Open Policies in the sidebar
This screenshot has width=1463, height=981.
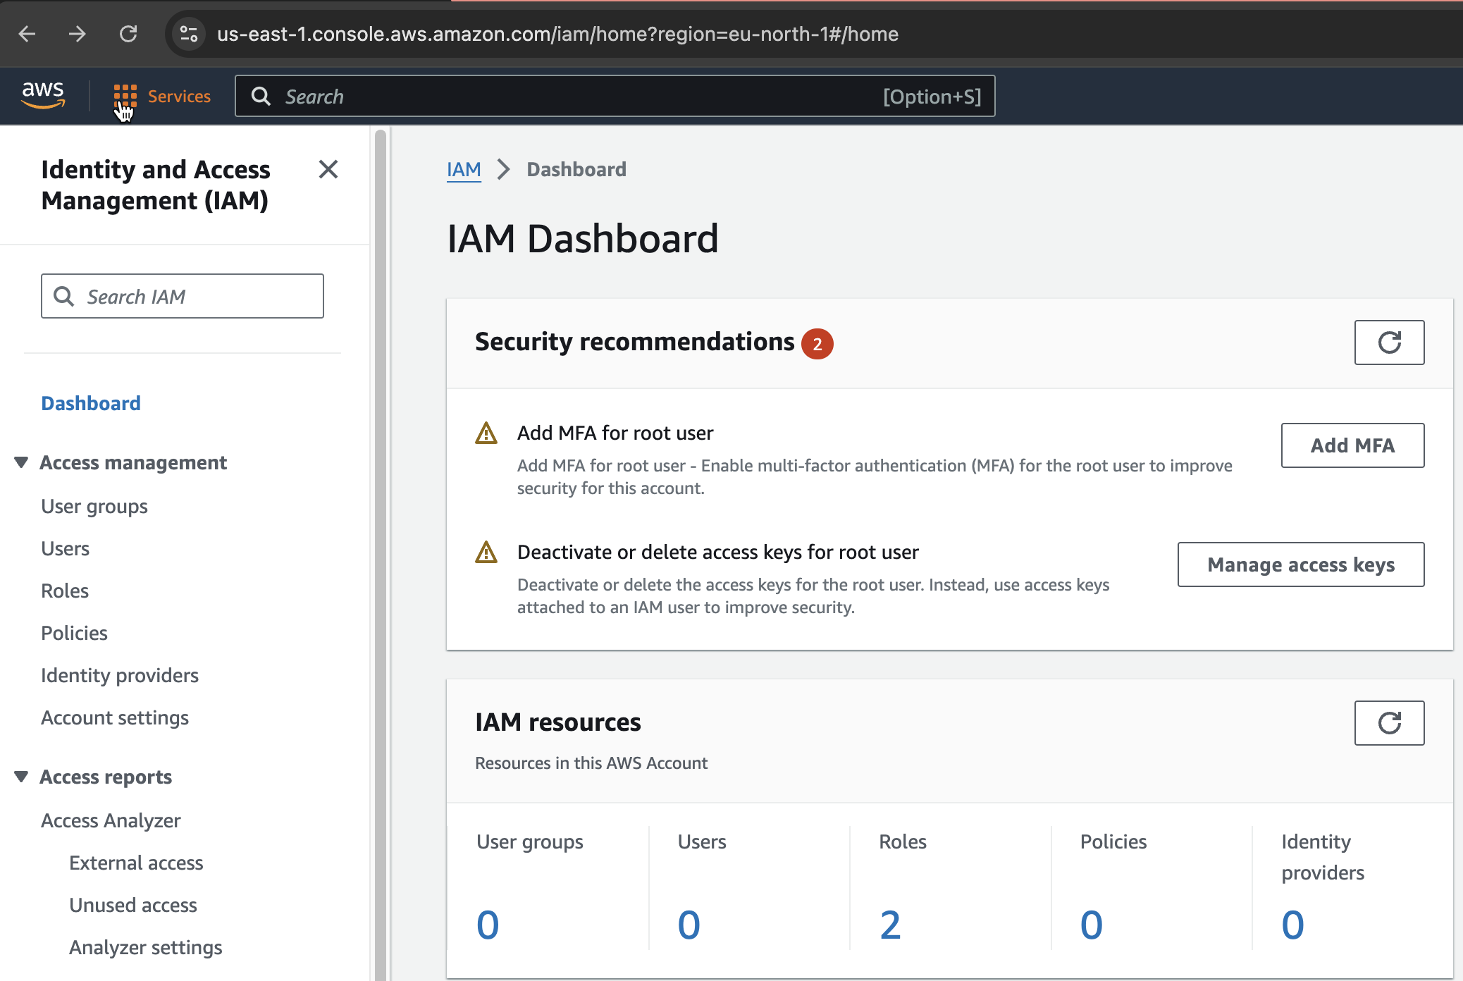point(74,633)
